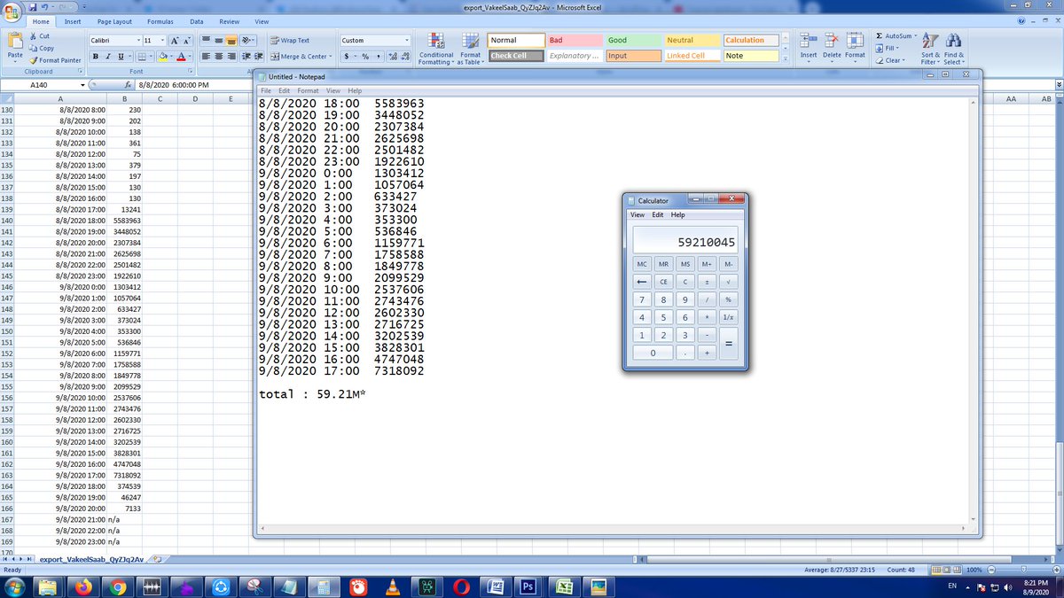Expand the Name Box dropdown for A140
The image size is (1064, 598).
coord(83,85)
